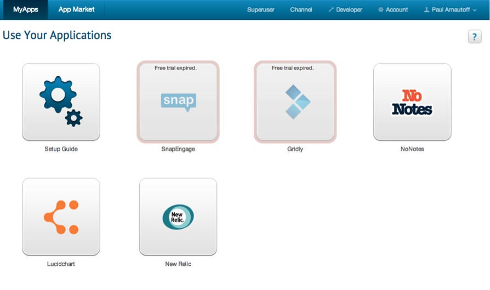490x290 pixels.
Task: Click the New Relic label text
Action: [x=178, y=264]
